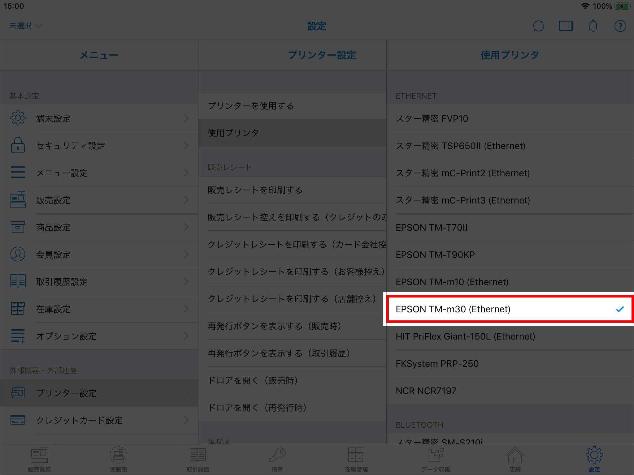The image size is (634, 475).
Task: Open help circle icon top-right
Action: pos(620,25)
